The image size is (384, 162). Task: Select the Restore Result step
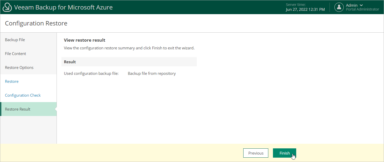[x=28, y=109]
